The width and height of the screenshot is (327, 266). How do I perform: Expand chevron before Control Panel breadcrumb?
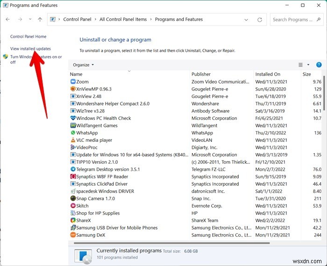coord(59,20)
